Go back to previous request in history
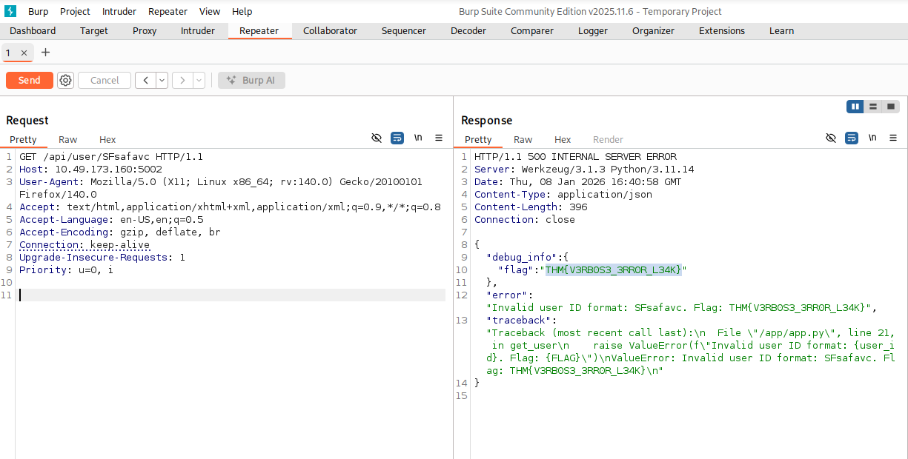 coord(145,81)
